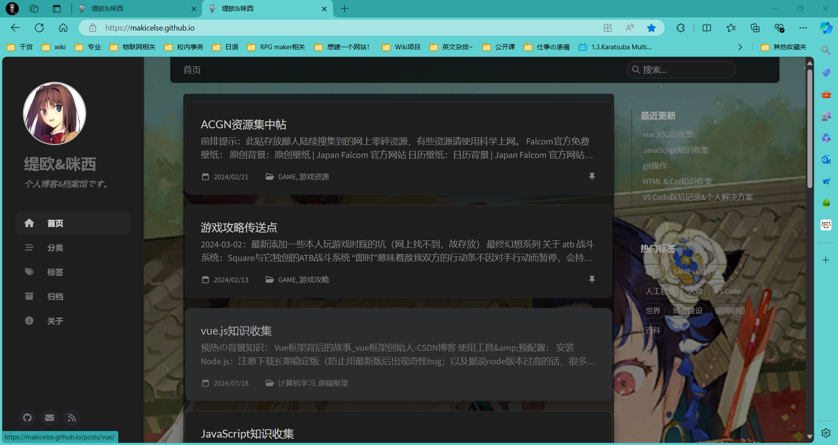This screenshot has height=445, width=838.
Task: Click the Browser essentials heart icon
Action: coord(779,28)
